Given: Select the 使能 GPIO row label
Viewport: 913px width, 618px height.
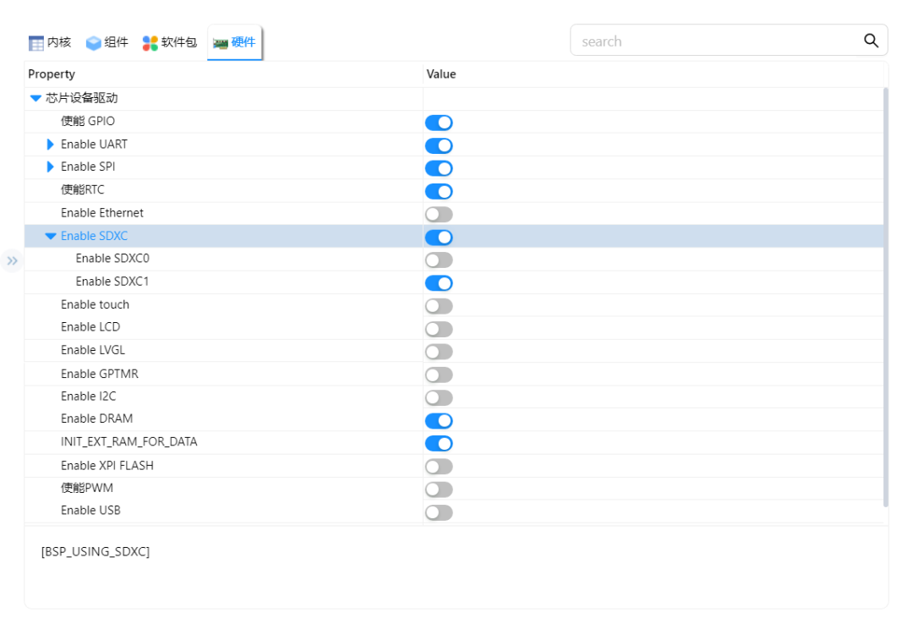Looking at the screenshot, I should pyautogui.click(x=88, y=121).
